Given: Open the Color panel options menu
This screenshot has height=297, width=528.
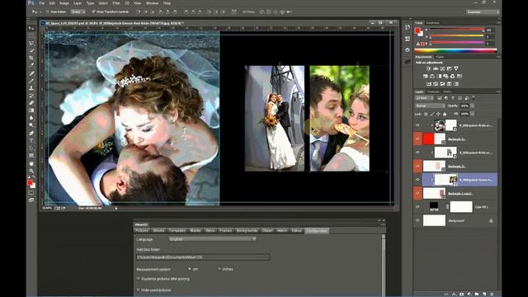Looking at the screenshot, I should coord(498,23).
